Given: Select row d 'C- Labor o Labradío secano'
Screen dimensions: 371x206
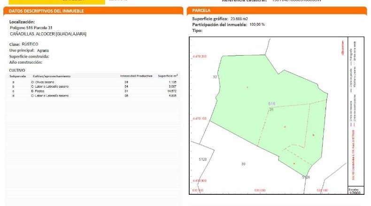Looking at the screenshot, I should (x=50, y=96).
